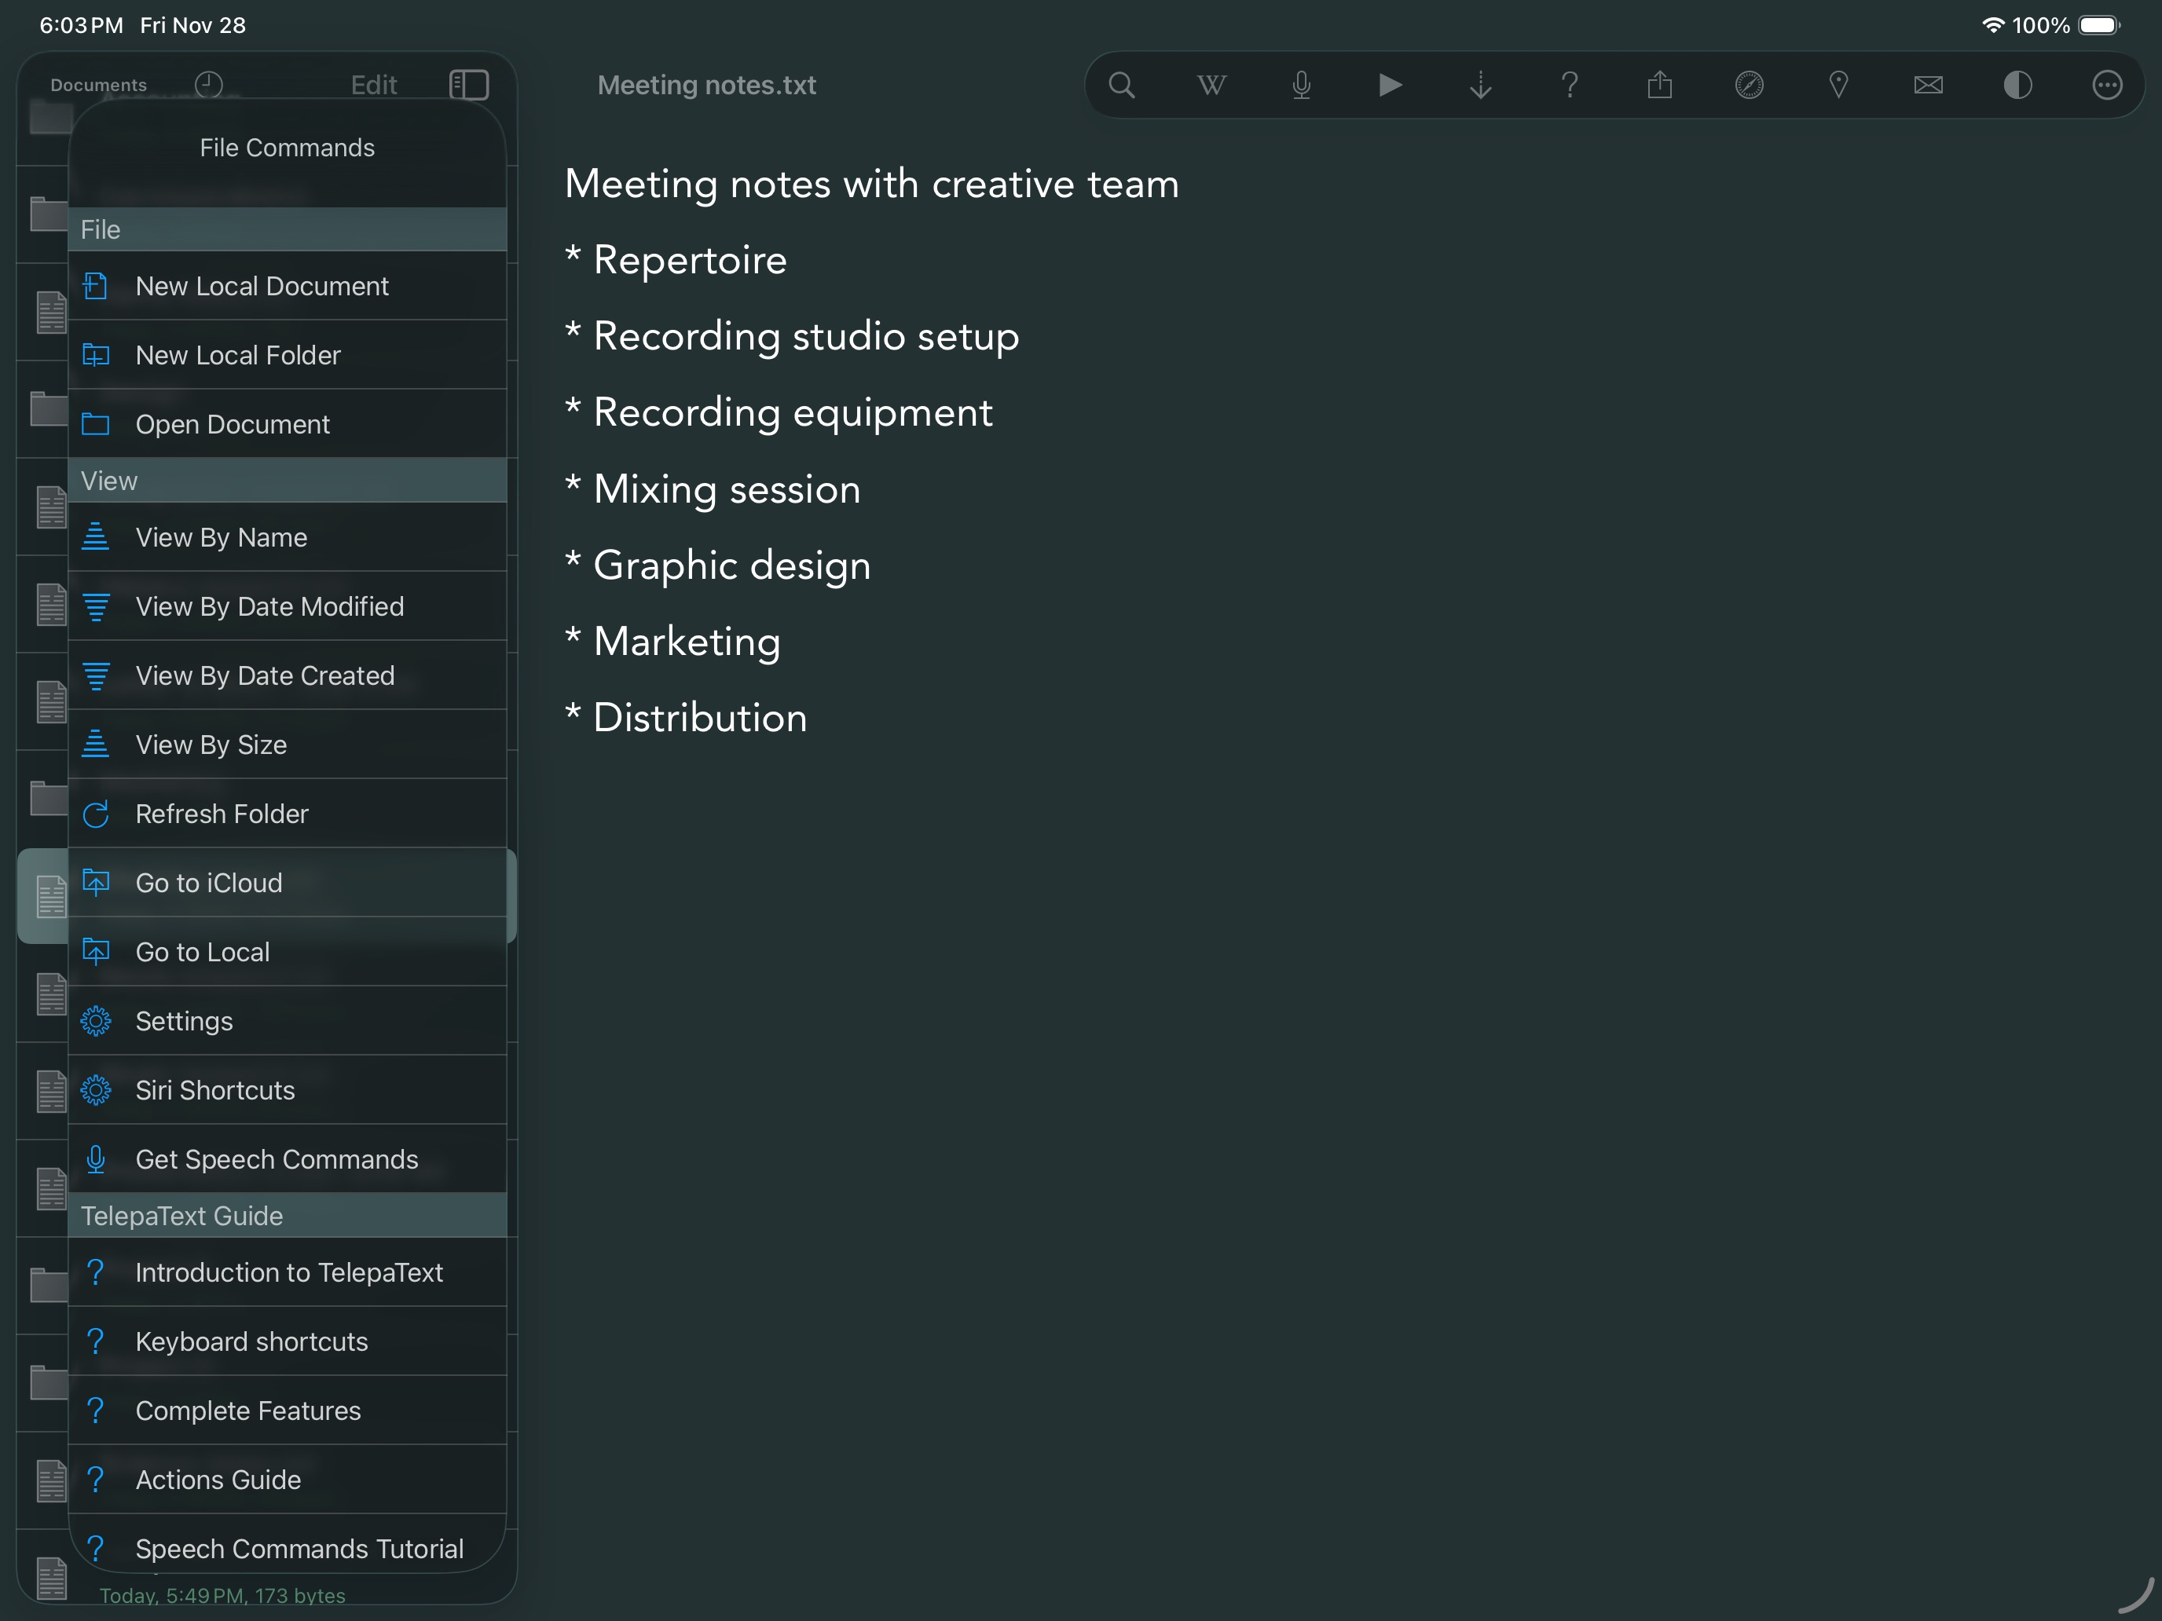Tap the Refresh Folder circular arrow icon
The image size is (2162, 1621).
click(x=96, y=814)
